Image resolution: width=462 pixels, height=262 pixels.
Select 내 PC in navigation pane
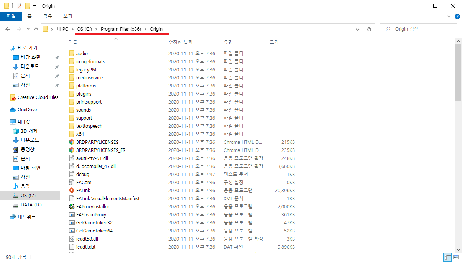[23, 122]
